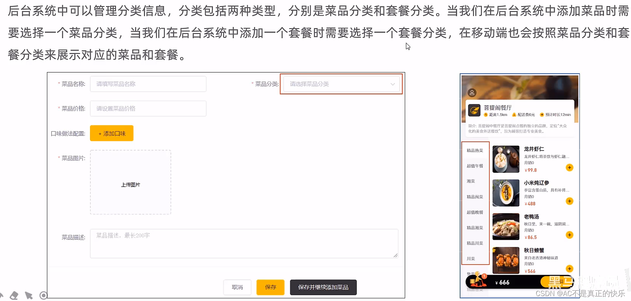Click the 添加口味 button

coord(112,133)
